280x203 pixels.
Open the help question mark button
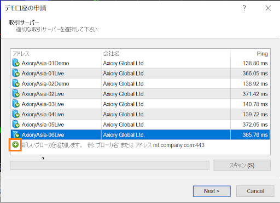point(244,8)
